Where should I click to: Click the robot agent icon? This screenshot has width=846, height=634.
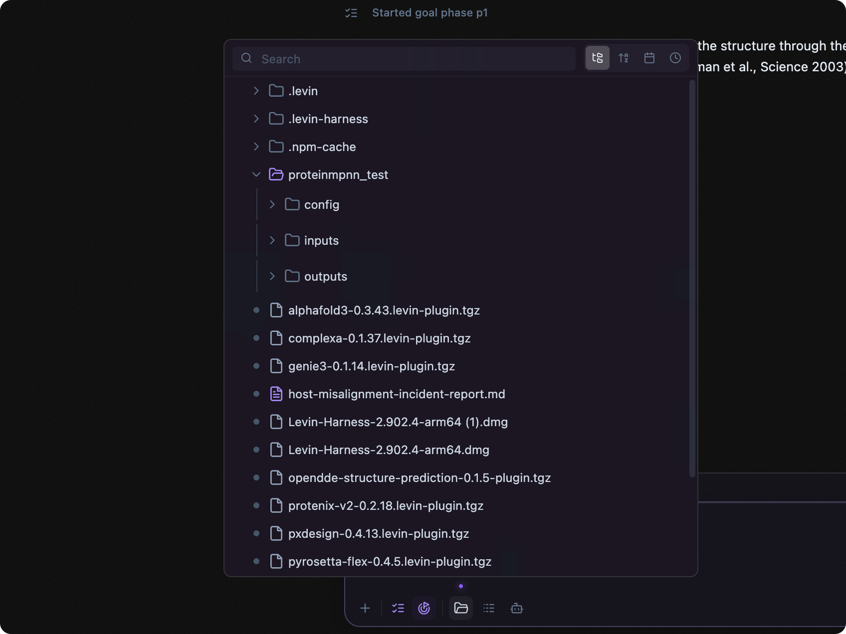(517, 608)
